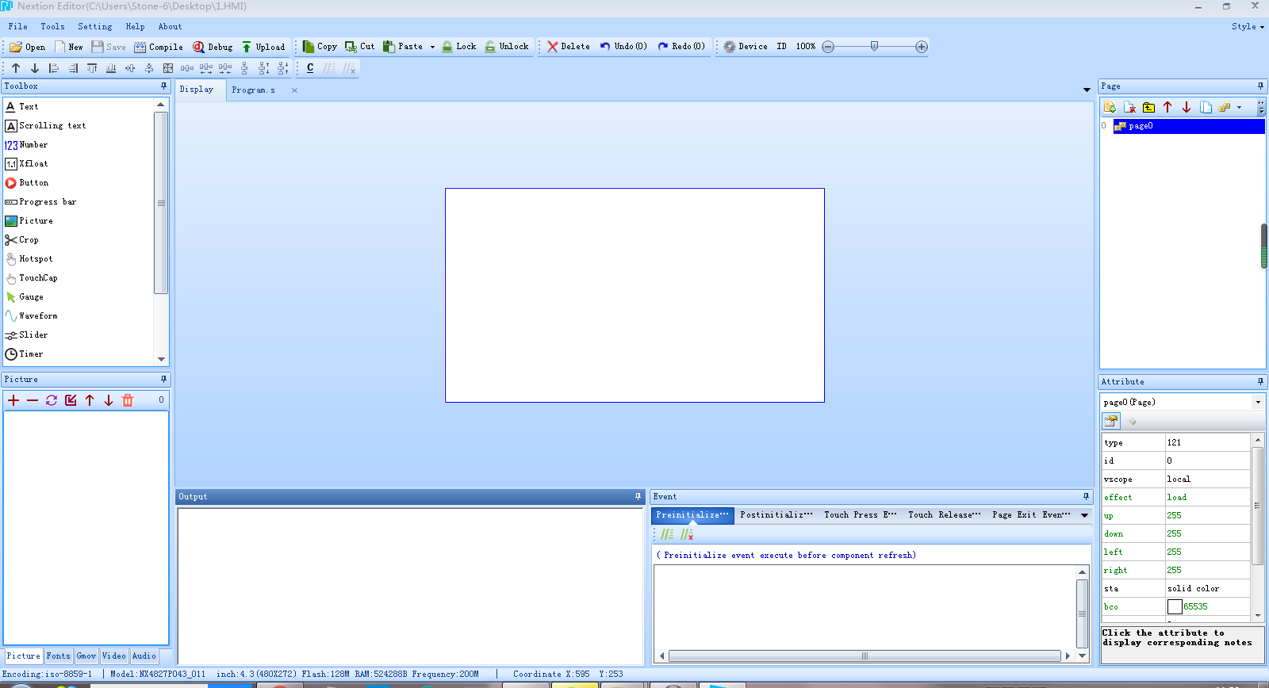Click the comment icon in Event toolbar
The height and width of the screenshot is (688, 1269).
coord(667,534)
